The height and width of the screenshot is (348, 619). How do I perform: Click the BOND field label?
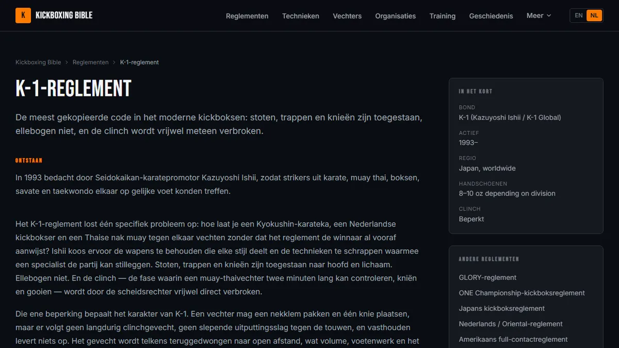click(x=467, y=107)
